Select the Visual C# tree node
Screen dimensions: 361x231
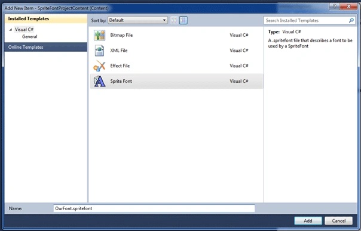[24, 29]
